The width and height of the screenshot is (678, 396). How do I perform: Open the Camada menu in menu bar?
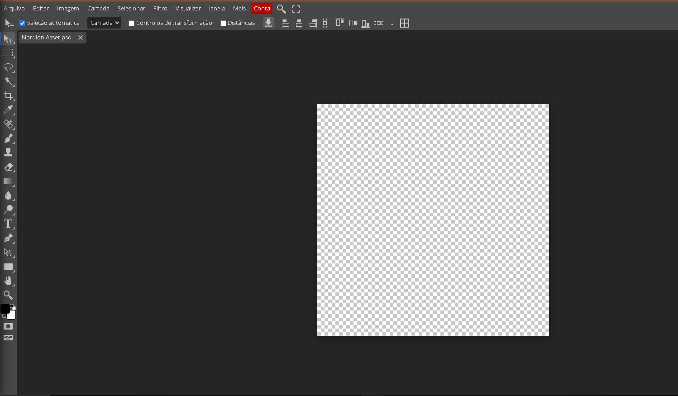coord(98,9)
